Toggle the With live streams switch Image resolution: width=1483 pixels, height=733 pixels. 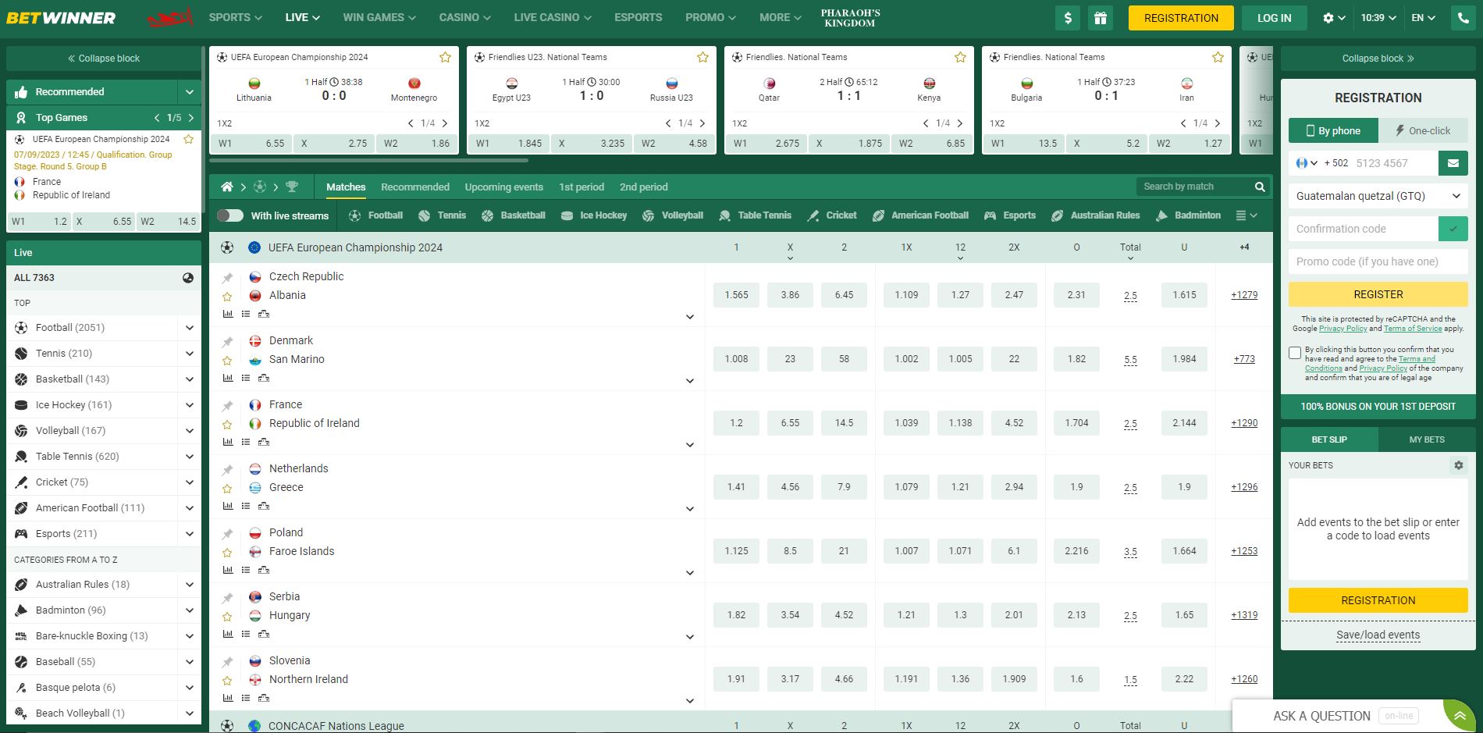[230, 215]
